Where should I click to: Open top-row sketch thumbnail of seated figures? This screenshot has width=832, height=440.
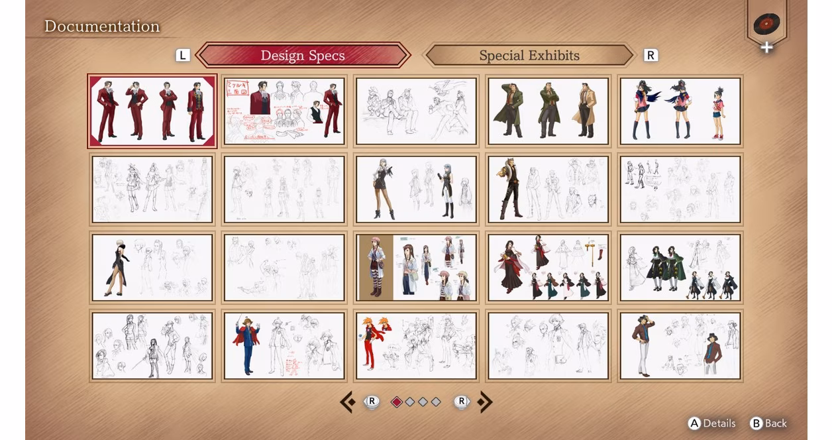tap(416, 111)
